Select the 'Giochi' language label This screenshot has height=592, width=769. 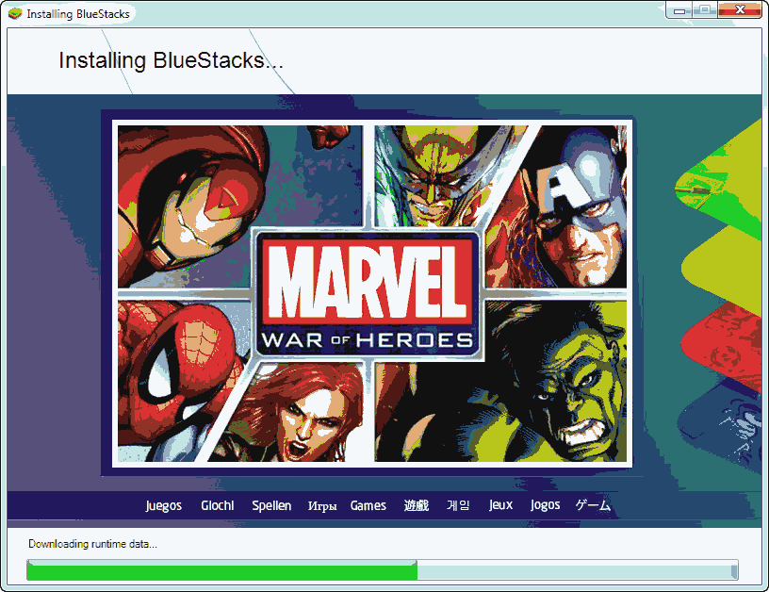[x=218, y=505]
